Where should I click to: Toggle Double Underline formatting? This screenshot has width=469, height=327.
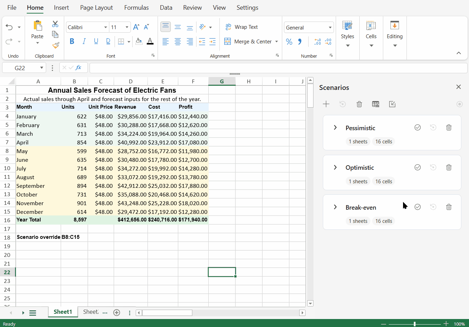(x=108, y=41)
